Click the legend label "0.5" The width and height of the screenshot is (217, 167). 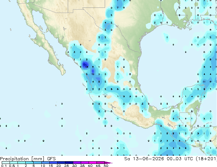click(12, 166)
